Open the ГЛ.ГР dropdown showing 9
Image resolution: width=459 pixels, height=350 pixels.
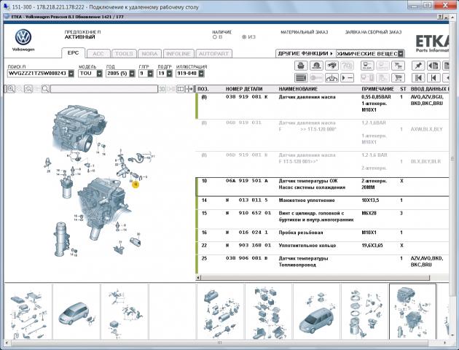151,74
